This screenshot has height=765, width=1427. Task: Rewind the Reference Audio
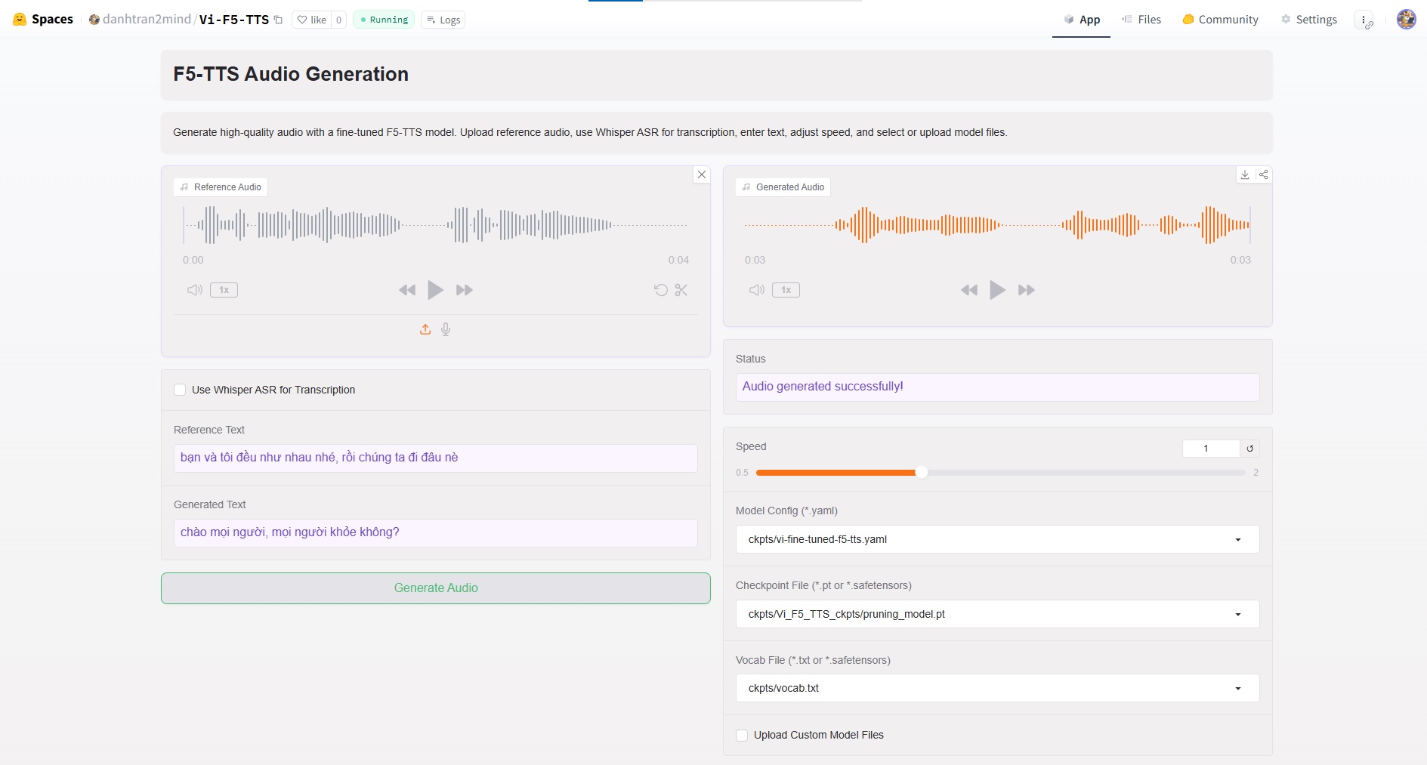click(x=407, y=290)
